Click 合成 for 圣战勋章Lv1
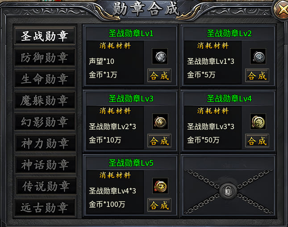288x227 pixels. [x=159, y=76]
